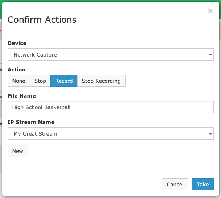Focus the File Name text field
This screenshot has width=221, height=198.
[x=110, y=107]
